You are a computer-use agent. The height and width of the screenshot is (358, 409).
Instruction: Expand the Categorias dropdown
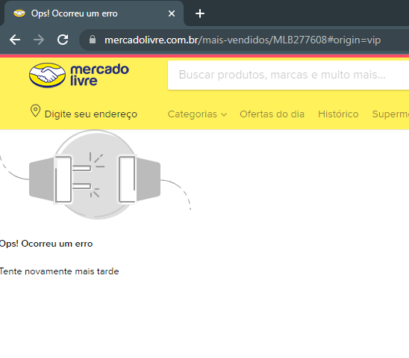197,114
